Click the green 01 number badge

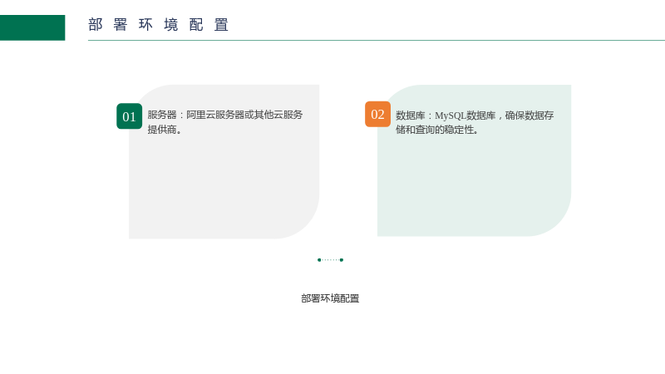(x=130, y=116)
